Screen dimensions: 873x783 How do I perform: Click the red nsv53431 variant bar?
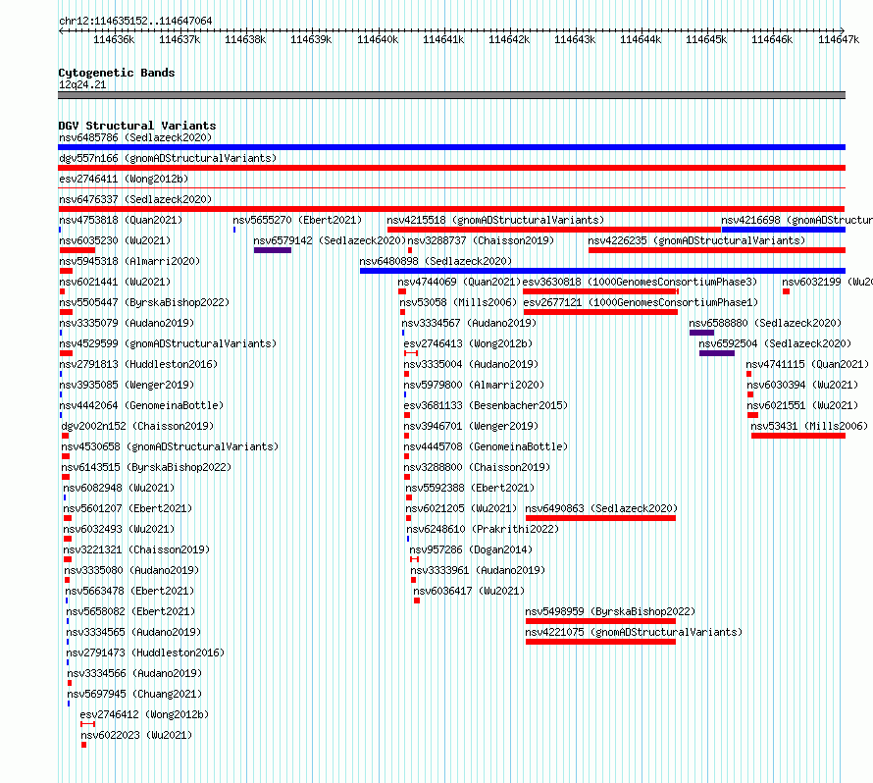(x=798, y=436)
